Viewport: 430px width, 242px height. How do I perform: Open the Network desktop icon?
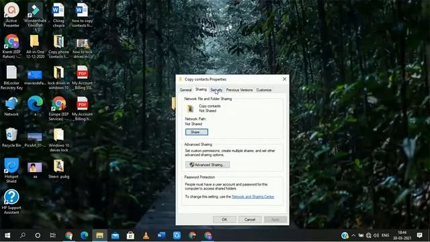tap(11, 106)
